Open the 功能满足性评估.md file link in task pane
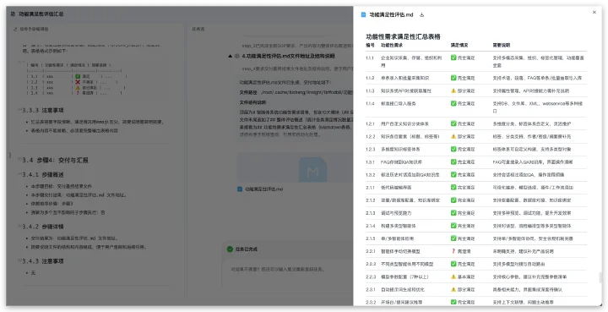 pos(264,189)
